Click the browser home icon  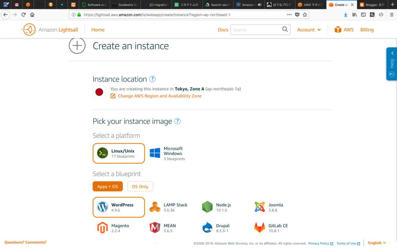pos(32,15)
